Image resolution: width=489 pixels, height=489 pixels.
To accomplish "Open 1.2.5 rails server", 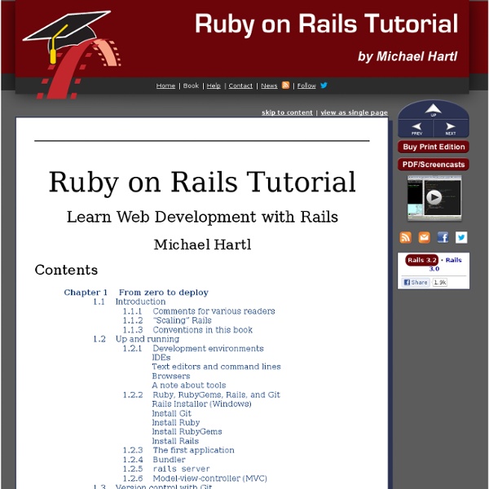I will click(166, 469).
